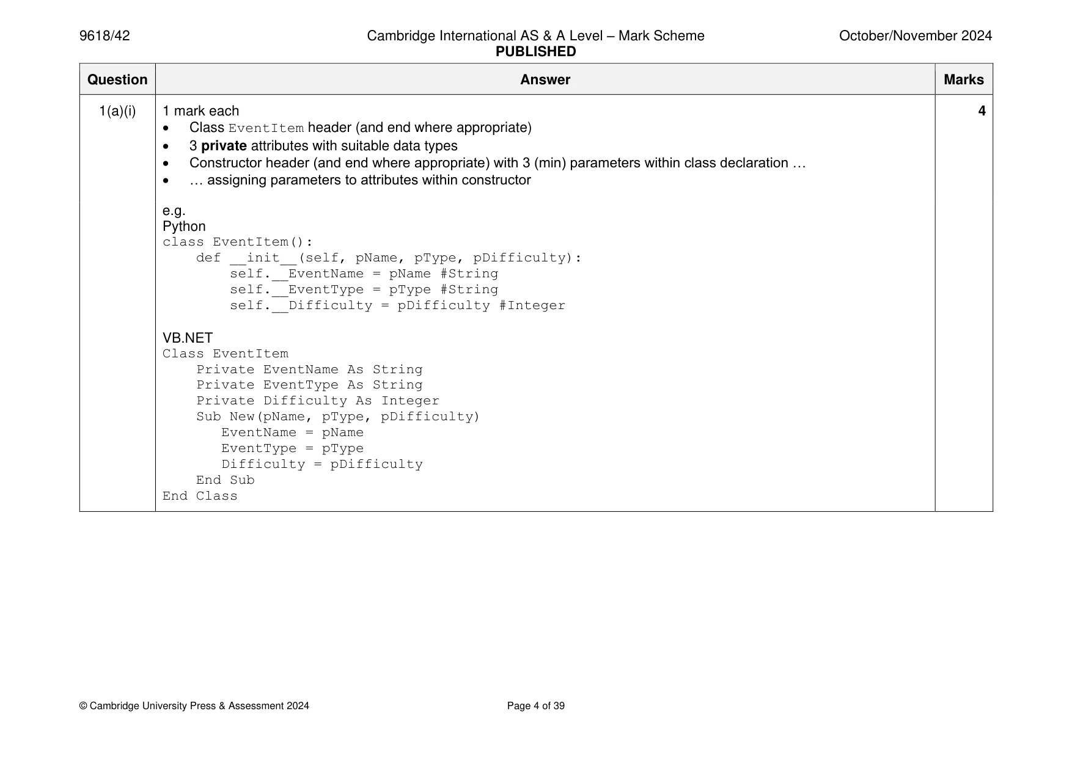This screenshot has height=758, width=1072.
Task: Click the 'self.__EventType = pType' line
Action: pyautogui.click(x=364, y=290)
